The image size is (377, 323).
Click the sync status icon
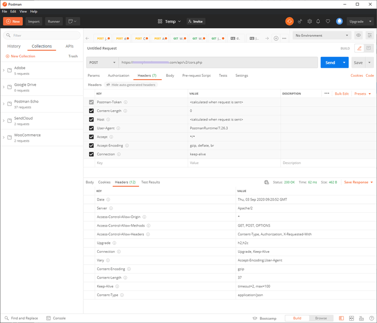tap(289, 21)
